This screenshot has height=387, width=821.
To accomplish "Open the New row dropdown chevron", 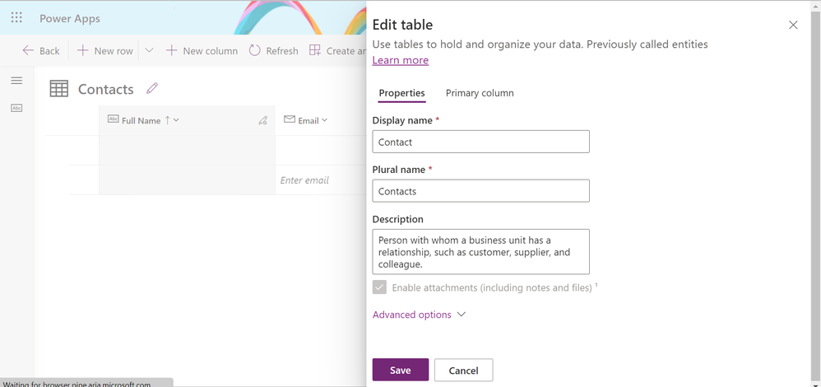I will click(x=149, y=50).
